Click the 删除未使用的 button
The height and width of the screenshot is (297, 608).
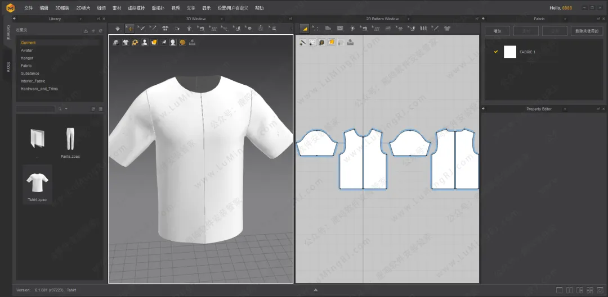(586, 31)
